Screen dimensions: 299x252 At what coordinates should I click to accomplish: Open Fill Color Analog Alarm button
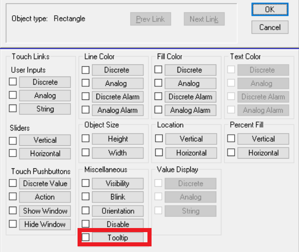coord(190,110)
